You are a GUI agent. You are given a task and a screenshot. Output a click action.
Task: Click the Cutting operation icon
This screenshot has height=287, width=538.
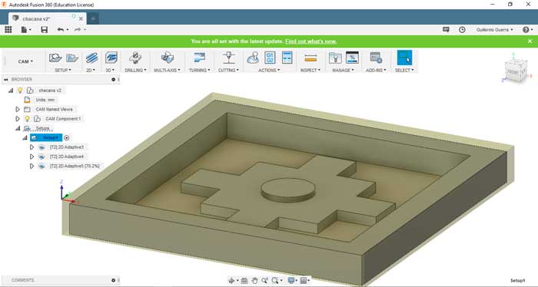228,58
